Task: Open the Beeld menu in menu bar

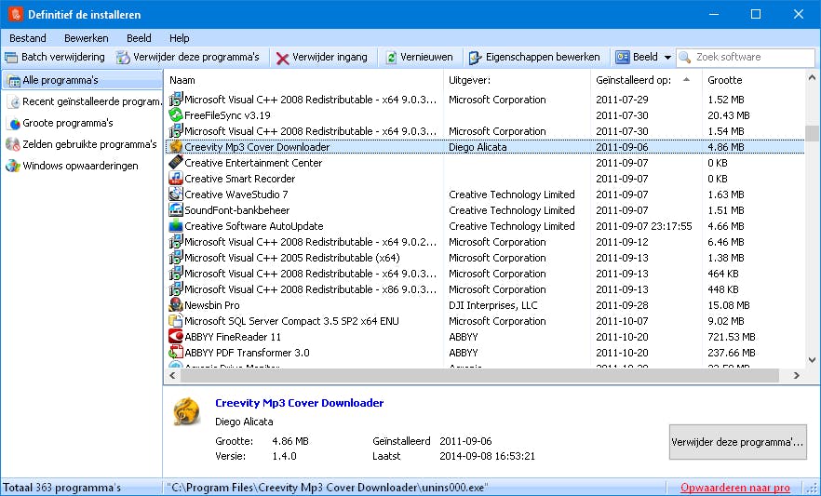Action: [139, 38]
